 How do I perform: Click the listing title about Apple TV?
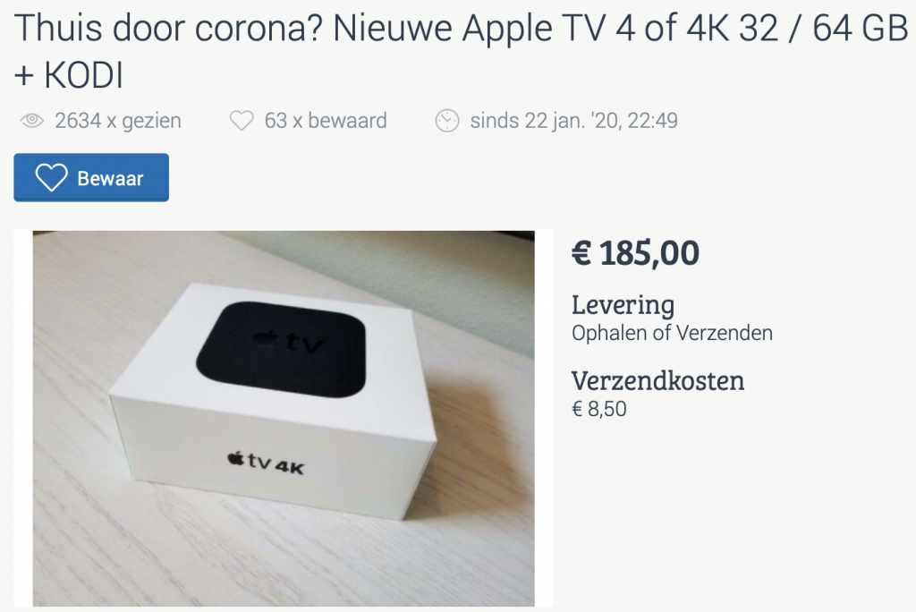pos(461,51)
